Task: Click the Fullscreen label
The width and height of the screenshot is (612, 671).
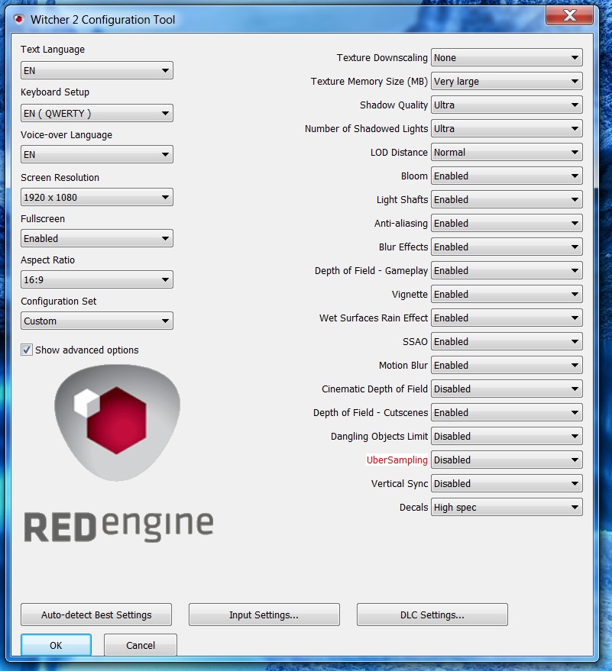Action: click(43, 218)
